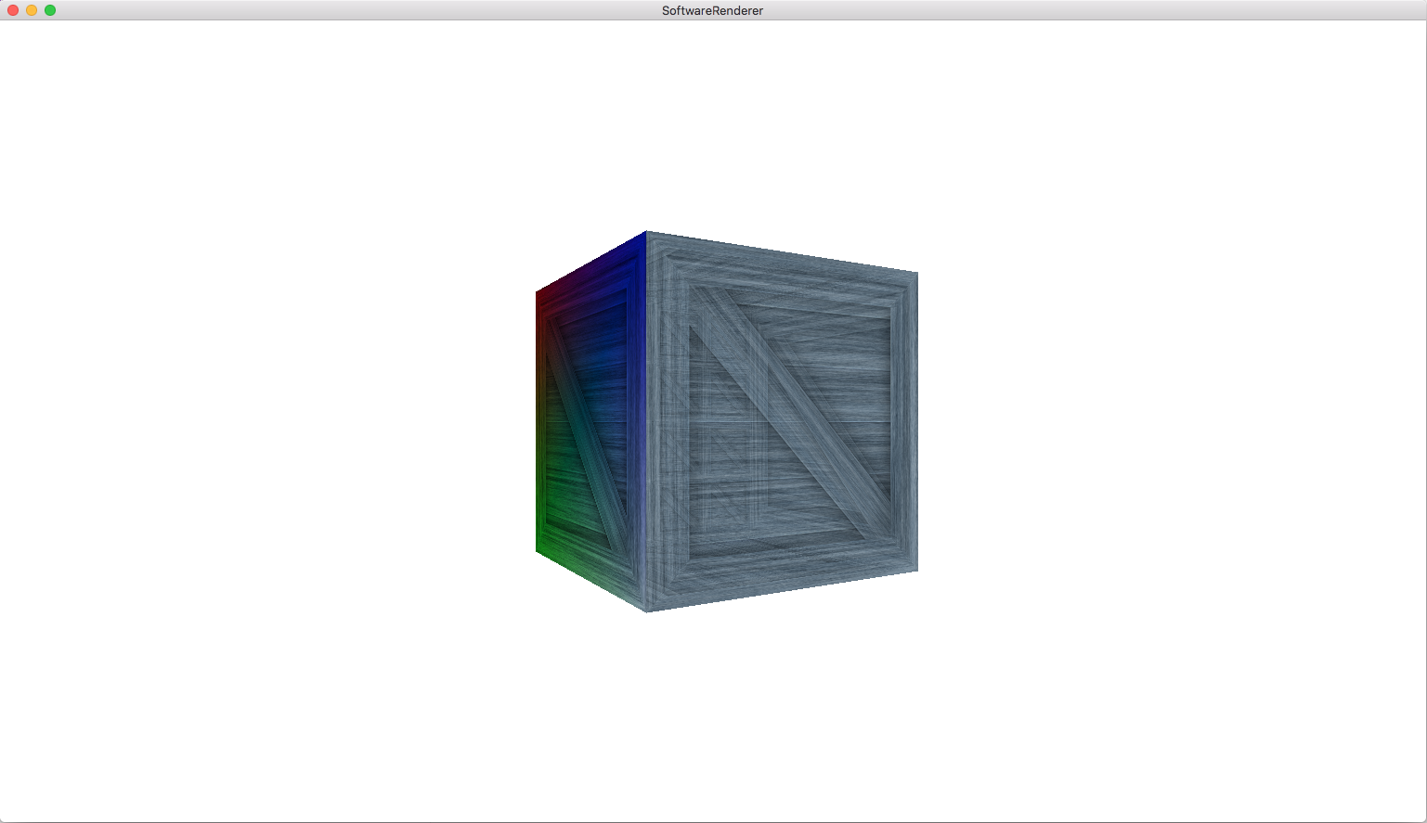Close the SoftwareRenderer window
Image resolution: width=1427 pixels, height=823 pixels.
click(13, 10)
